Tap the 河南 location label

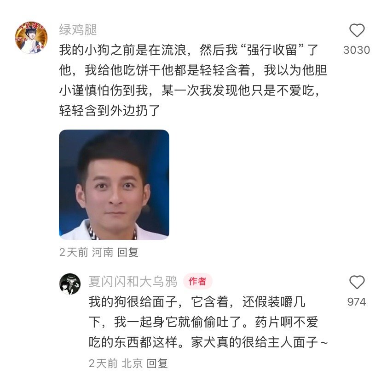[103, 252]
